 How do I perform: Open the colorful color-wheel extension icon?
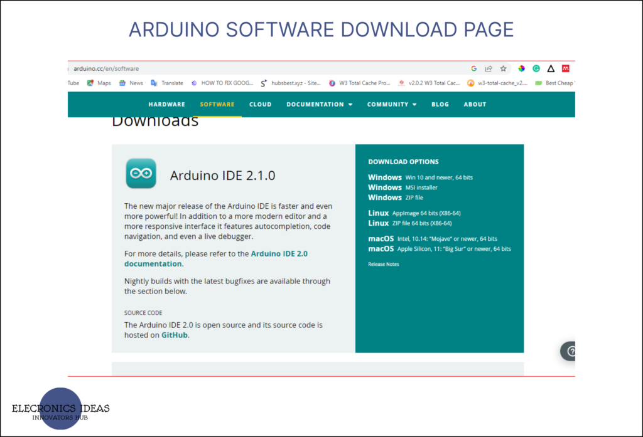(521, 68)
